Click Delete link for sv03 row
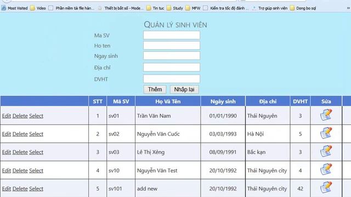351x197 pixels. point(20,152)
